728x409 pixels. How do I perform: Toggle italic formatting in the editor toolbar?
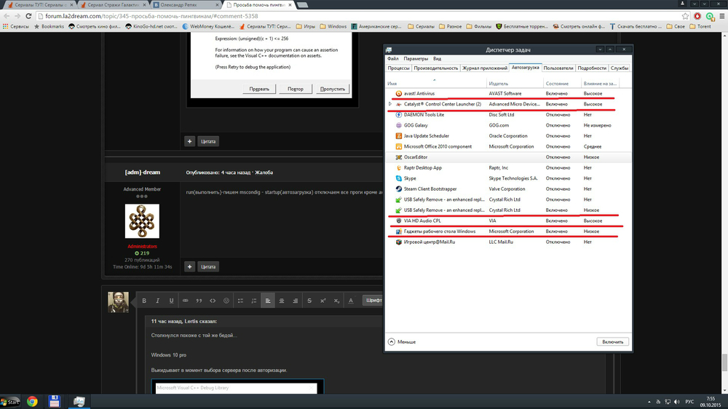(x=158, y=301)
